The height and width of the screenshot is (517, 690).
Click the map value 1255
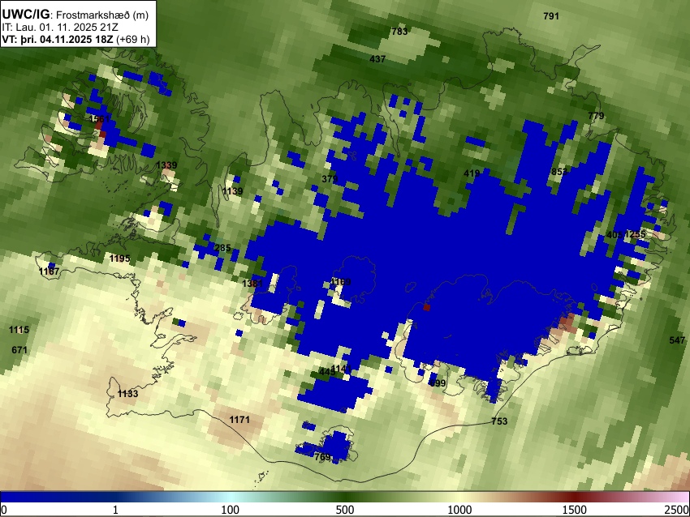pyautogui.click(x=635, y=234)
